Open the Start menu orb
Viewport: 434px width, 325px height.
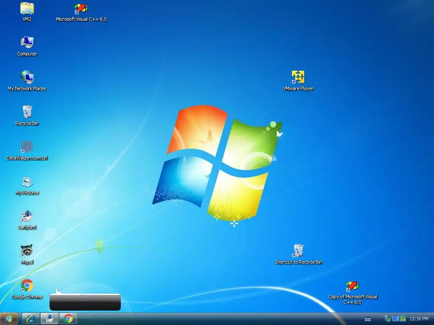(x=9, y=319)
